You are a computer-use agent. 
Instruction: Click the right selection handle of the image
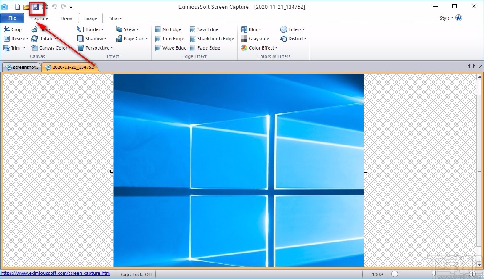[365, 171]
